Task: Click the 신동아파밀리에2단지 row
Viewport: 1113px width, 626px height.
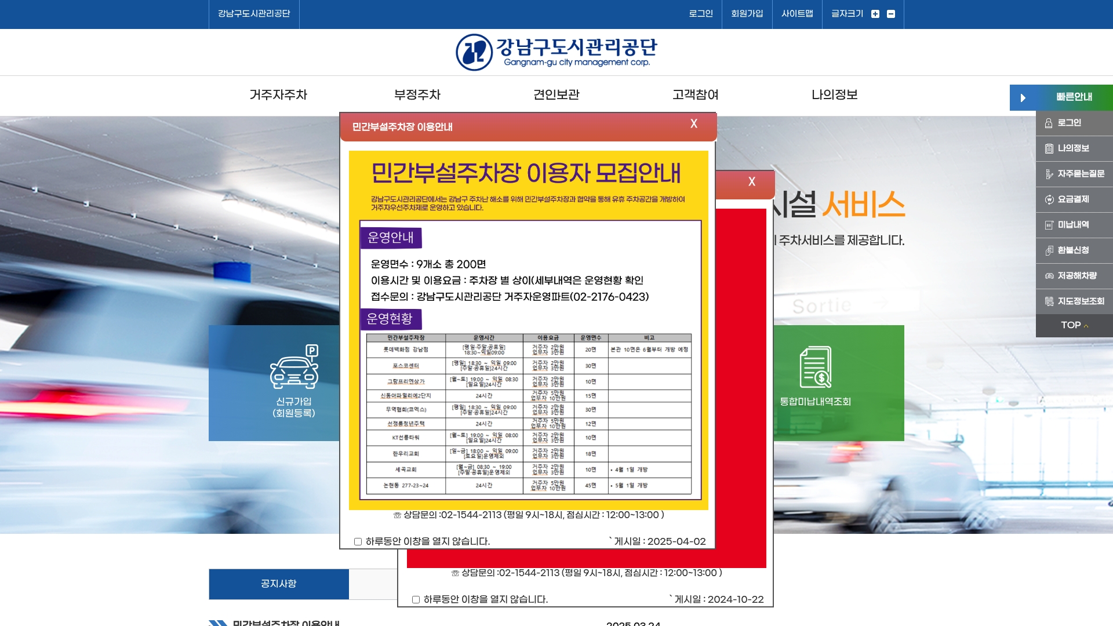Action: coord(529,396)
